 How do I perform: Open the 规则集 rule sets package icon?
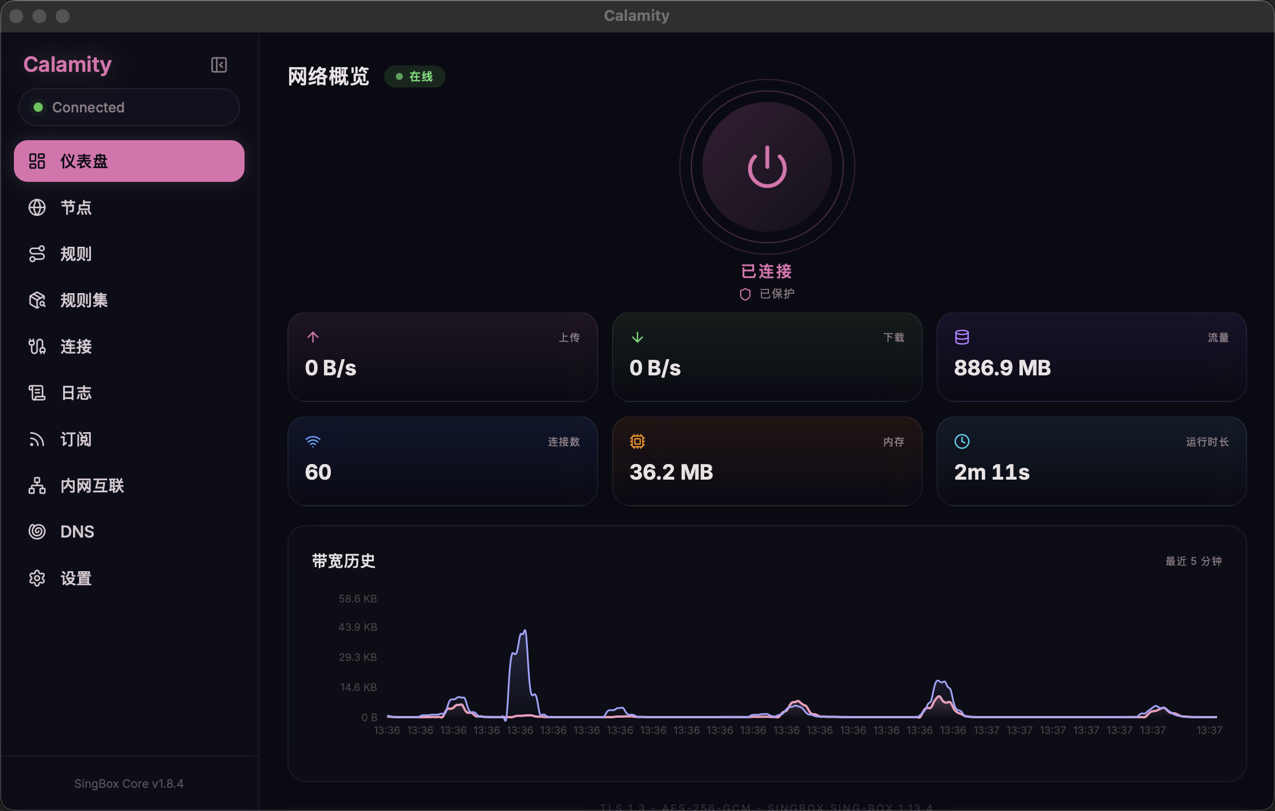(x=37, y=300)
